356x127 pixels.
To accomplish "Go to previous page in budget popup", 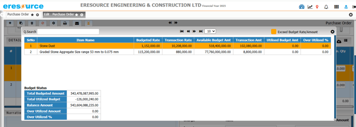I will [x=188, y=31].
